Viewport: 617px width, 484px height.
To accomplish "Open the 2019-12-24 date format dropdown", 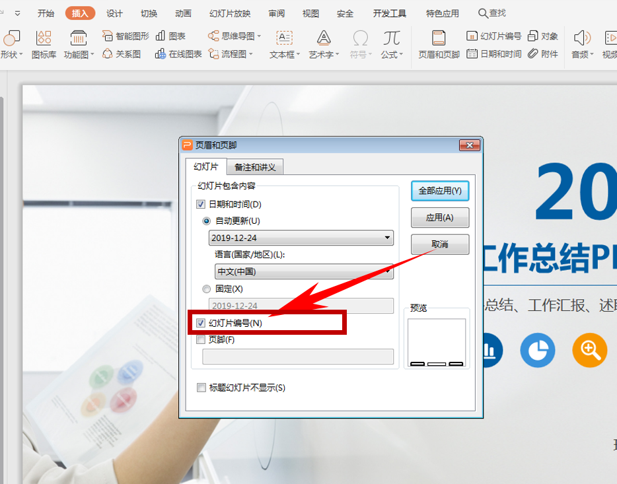I will click(x=301, y=238).
